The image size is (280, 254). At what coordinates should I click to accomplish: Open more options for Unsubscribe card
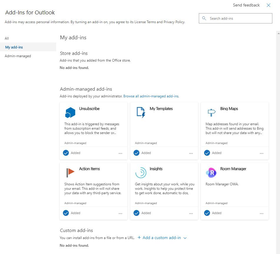pos(120,153)
